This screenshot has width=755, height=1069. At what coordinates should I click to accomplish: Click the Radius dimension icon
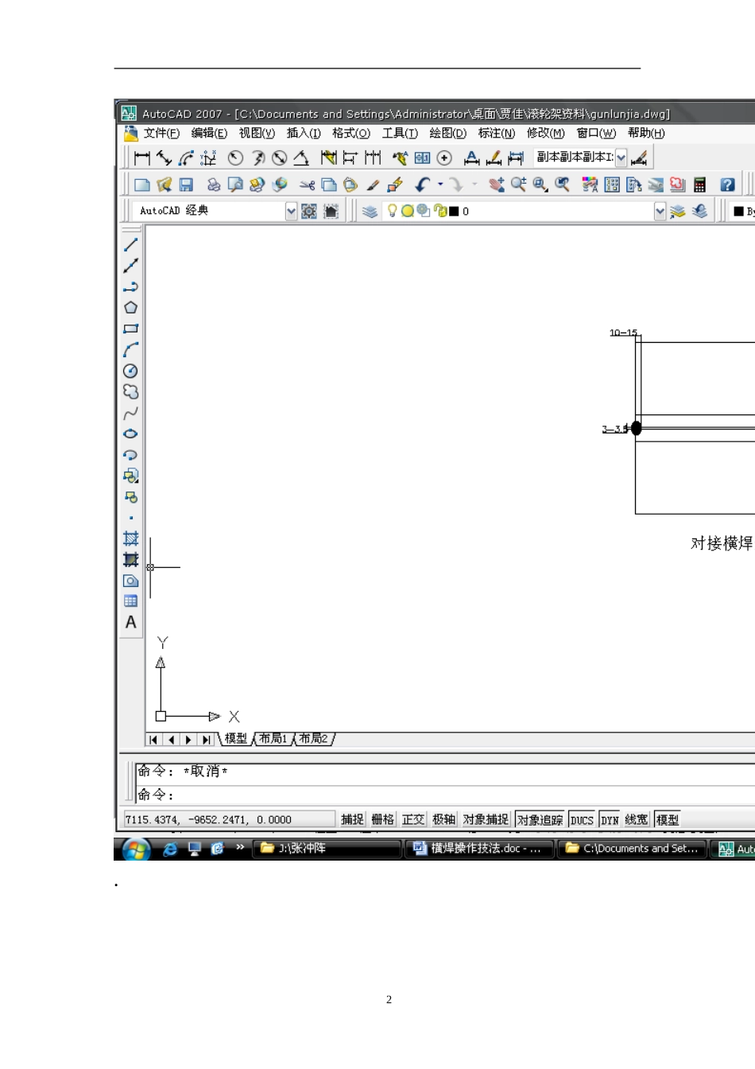tap(235, 158)
